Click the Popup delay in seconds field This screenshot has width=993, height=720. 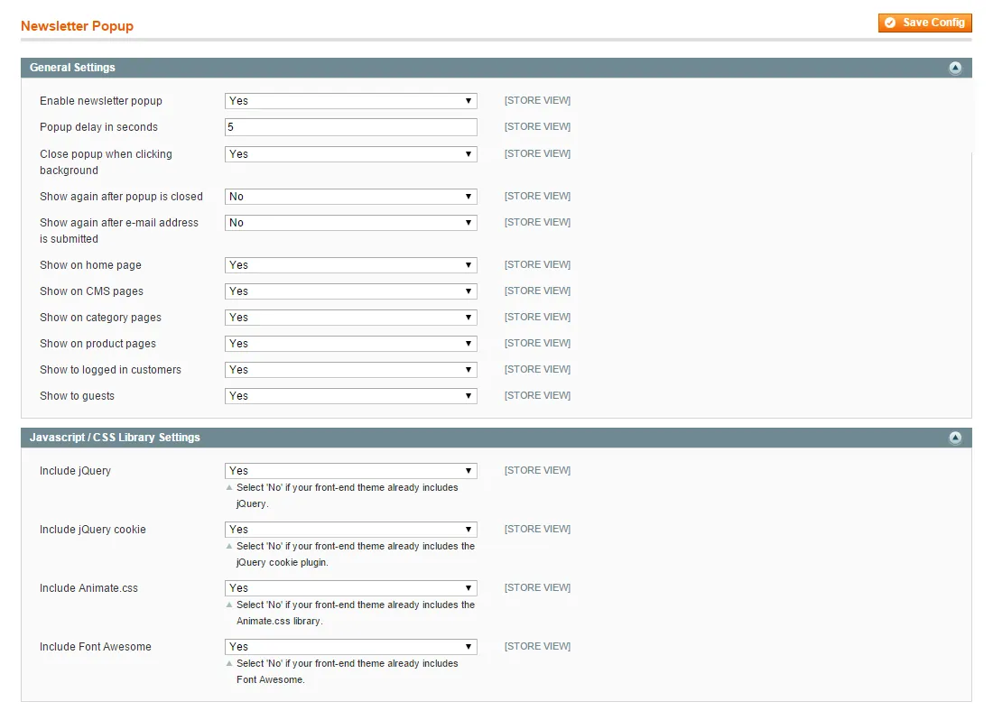(351, 127)
